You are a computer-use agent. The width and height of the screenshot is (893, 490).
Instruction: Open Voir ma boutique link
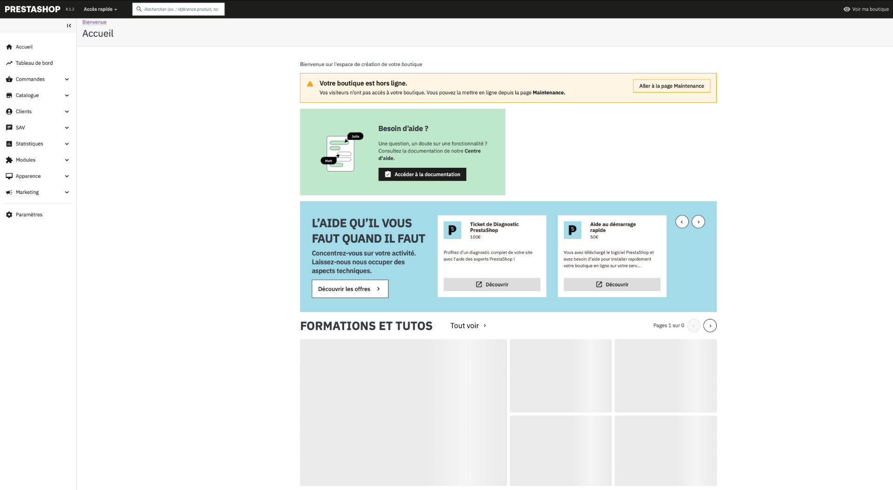tap(866, 9)
